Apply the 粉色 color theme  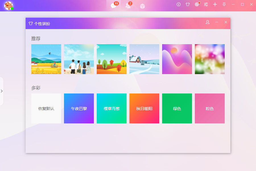coord(210,109)
